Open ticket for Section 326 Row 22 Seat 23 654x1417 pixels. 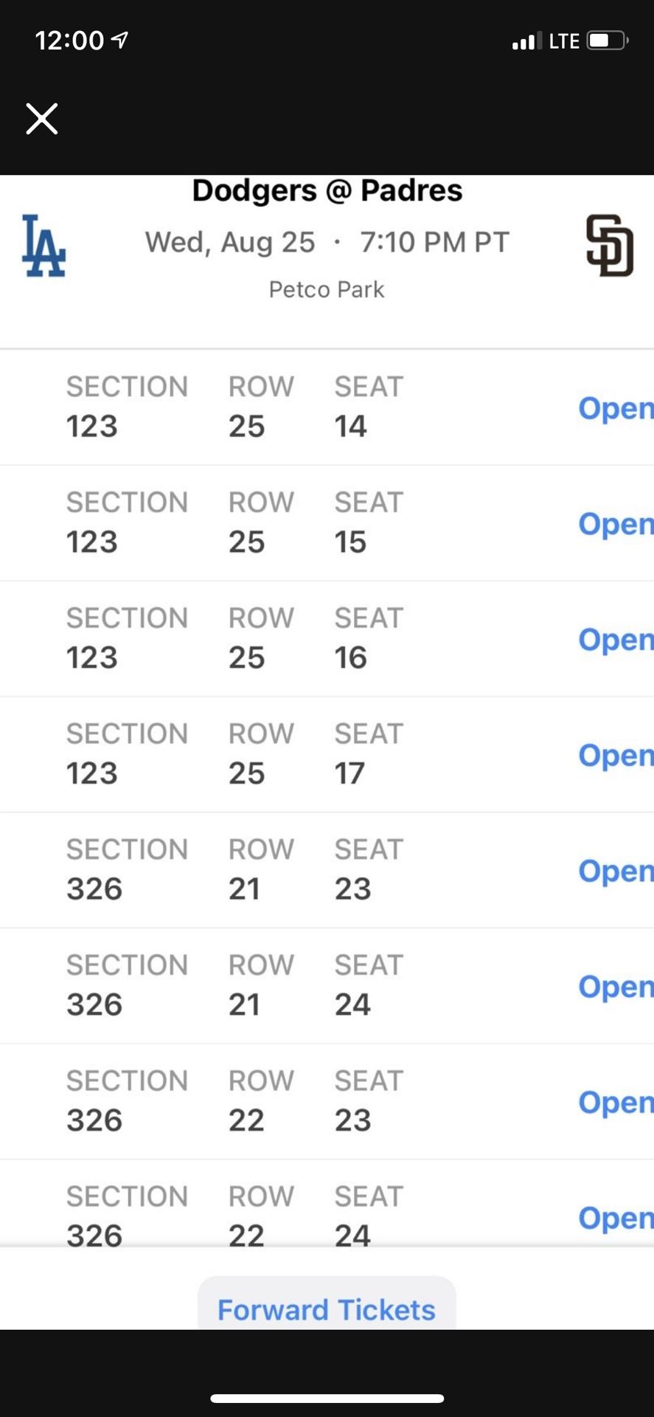[x=615, y=1103]
